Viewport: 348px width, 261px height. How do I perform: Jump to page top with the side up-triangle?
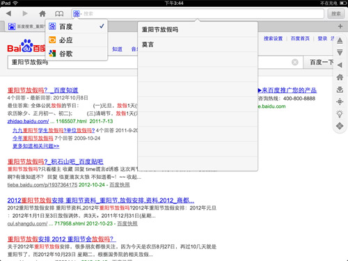340,41
